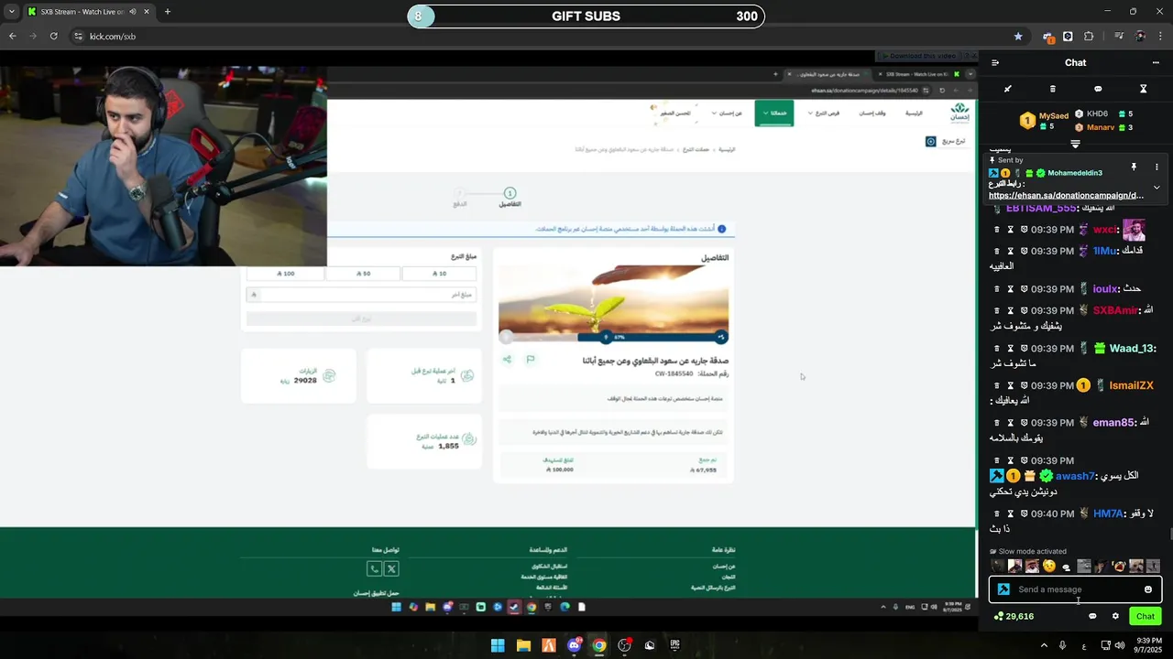Ban user IsmailZX with shield icon
Viewport: 1173px width, 659px height.
[1024, 386]
